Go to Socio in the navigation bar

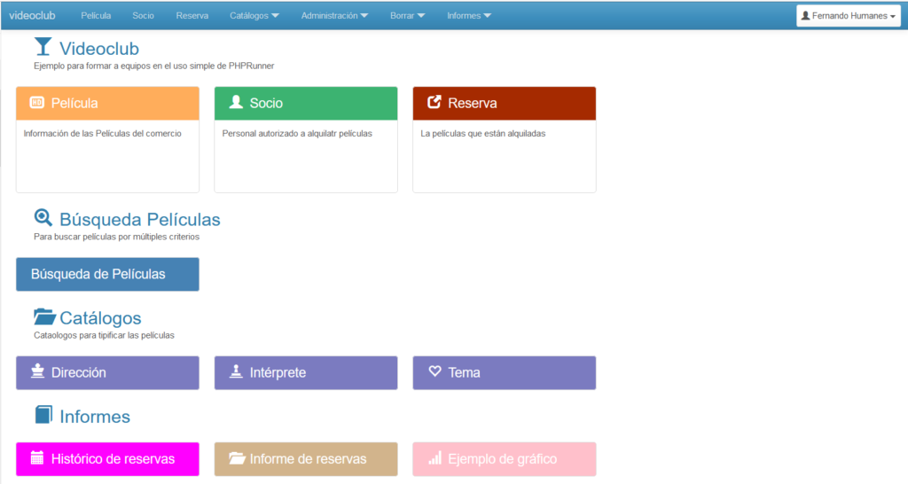coord(143,16)
